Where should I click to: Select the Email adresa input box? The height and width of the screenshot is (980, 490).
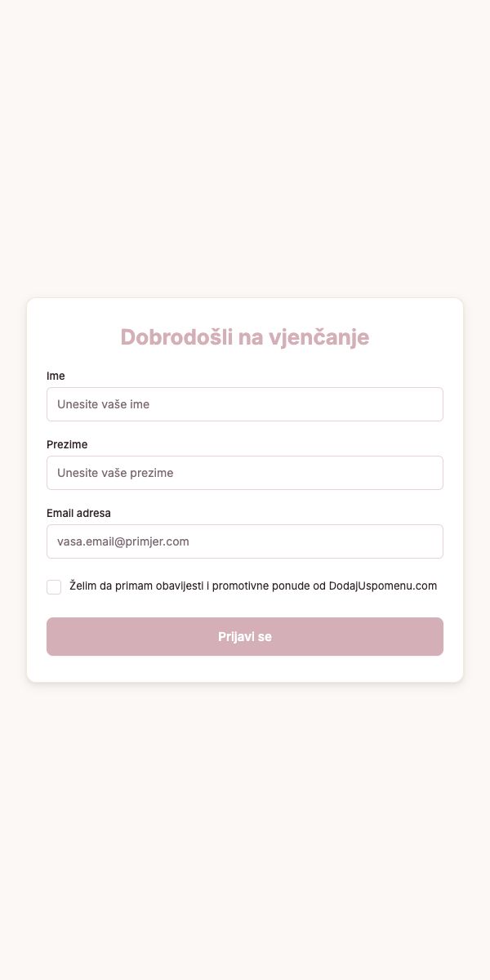245,541
